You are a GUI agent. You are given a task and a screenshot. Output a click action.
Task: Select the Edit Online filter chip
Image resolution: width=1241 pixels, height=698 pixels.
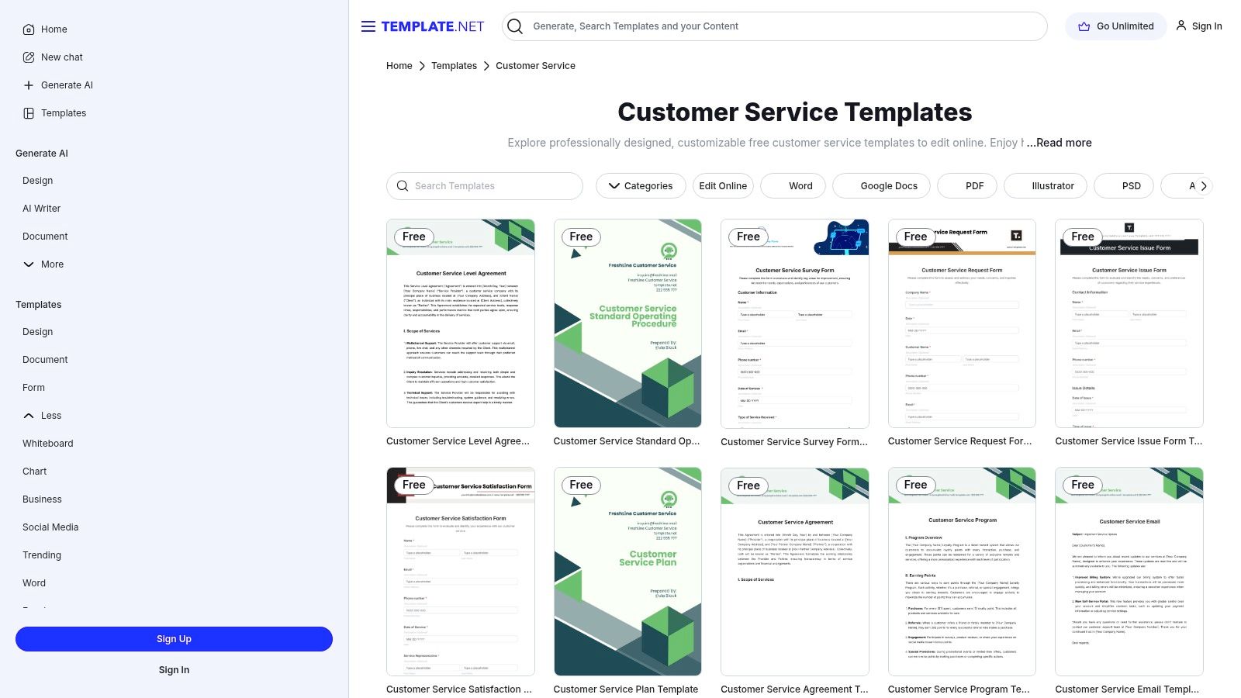(723, 186)
